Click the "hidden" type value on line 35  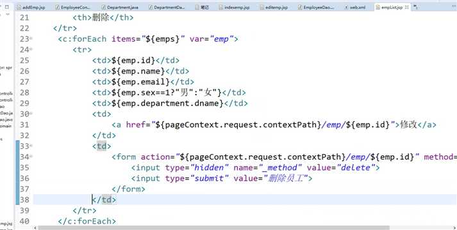point(209,167)
